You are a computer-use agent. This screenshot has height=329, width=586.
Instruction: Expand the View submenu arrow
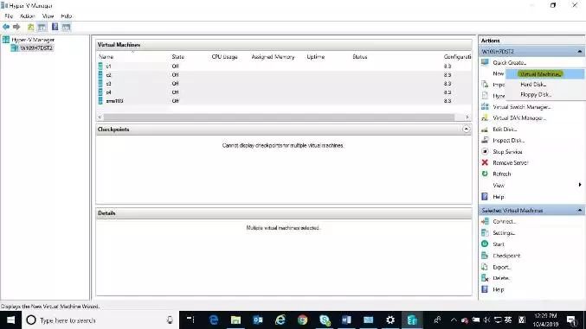580,185
